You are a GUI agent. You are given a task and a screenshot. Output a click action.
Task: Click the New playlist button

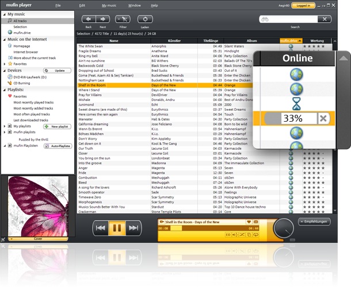point(58,126)
